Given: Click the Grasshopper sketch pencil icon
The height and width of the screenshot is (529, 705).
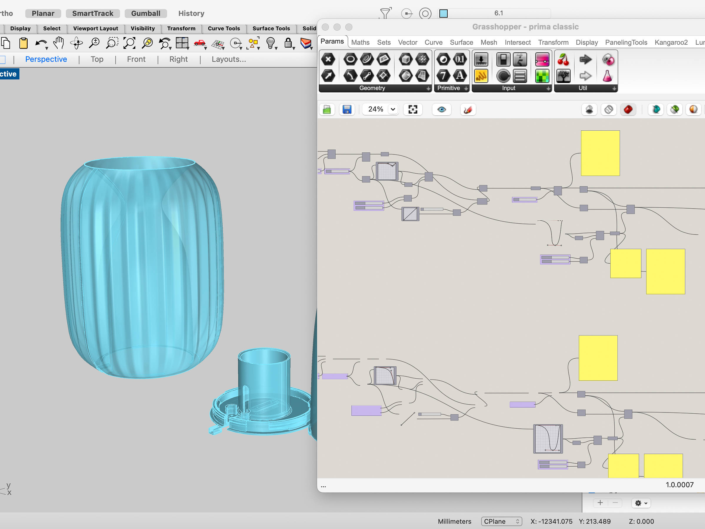Looking at the screenshot, I should point(468,110).
